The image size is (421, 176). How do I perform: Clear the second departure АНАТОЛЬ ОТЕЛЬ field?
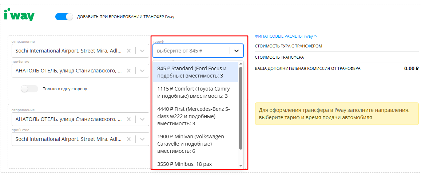click(129, 119)
